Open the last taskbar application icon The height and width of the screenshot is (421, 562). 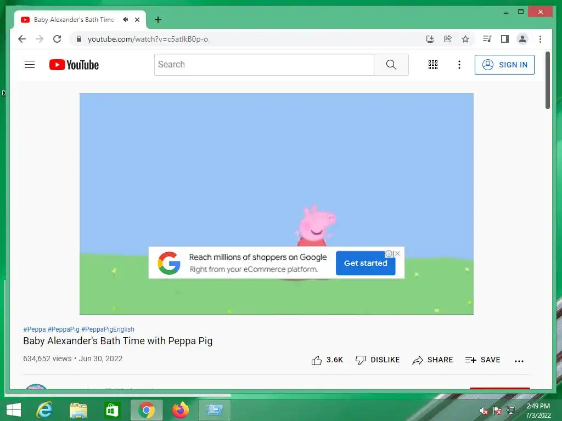215,410
